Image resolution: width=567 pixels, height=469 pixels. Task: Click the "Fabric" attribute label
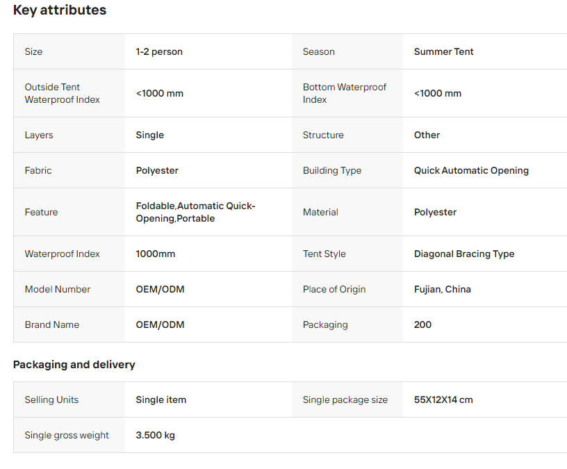[x=38, y=170]
